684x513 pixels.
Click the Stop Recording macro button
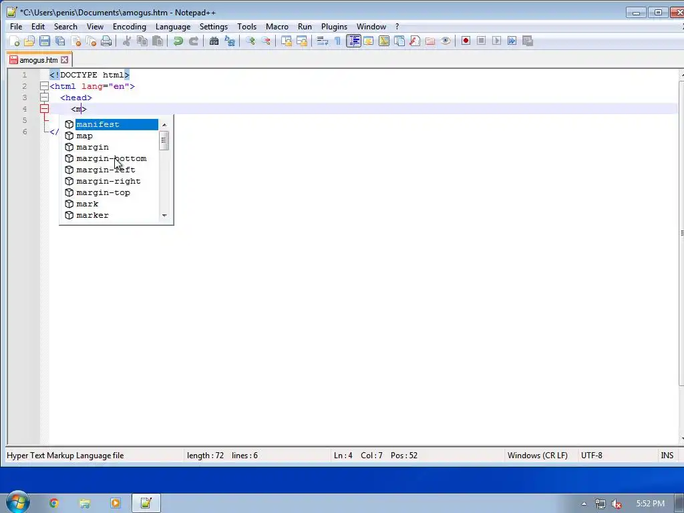click(481, 41)
